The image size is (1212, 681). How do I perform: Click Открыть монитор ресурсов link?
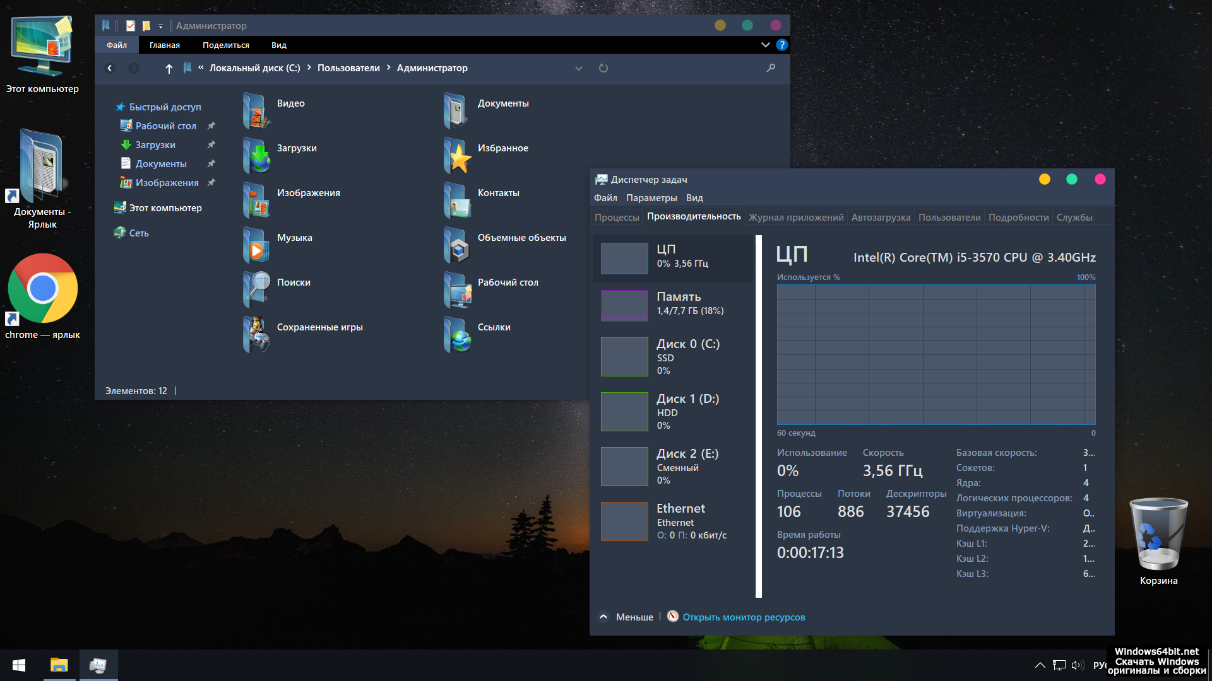click(x=744, y=617)
